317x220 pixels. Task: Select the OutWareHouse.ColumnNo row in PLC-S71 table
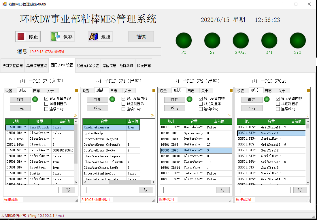pyautogui.click(x=111, y=145)
